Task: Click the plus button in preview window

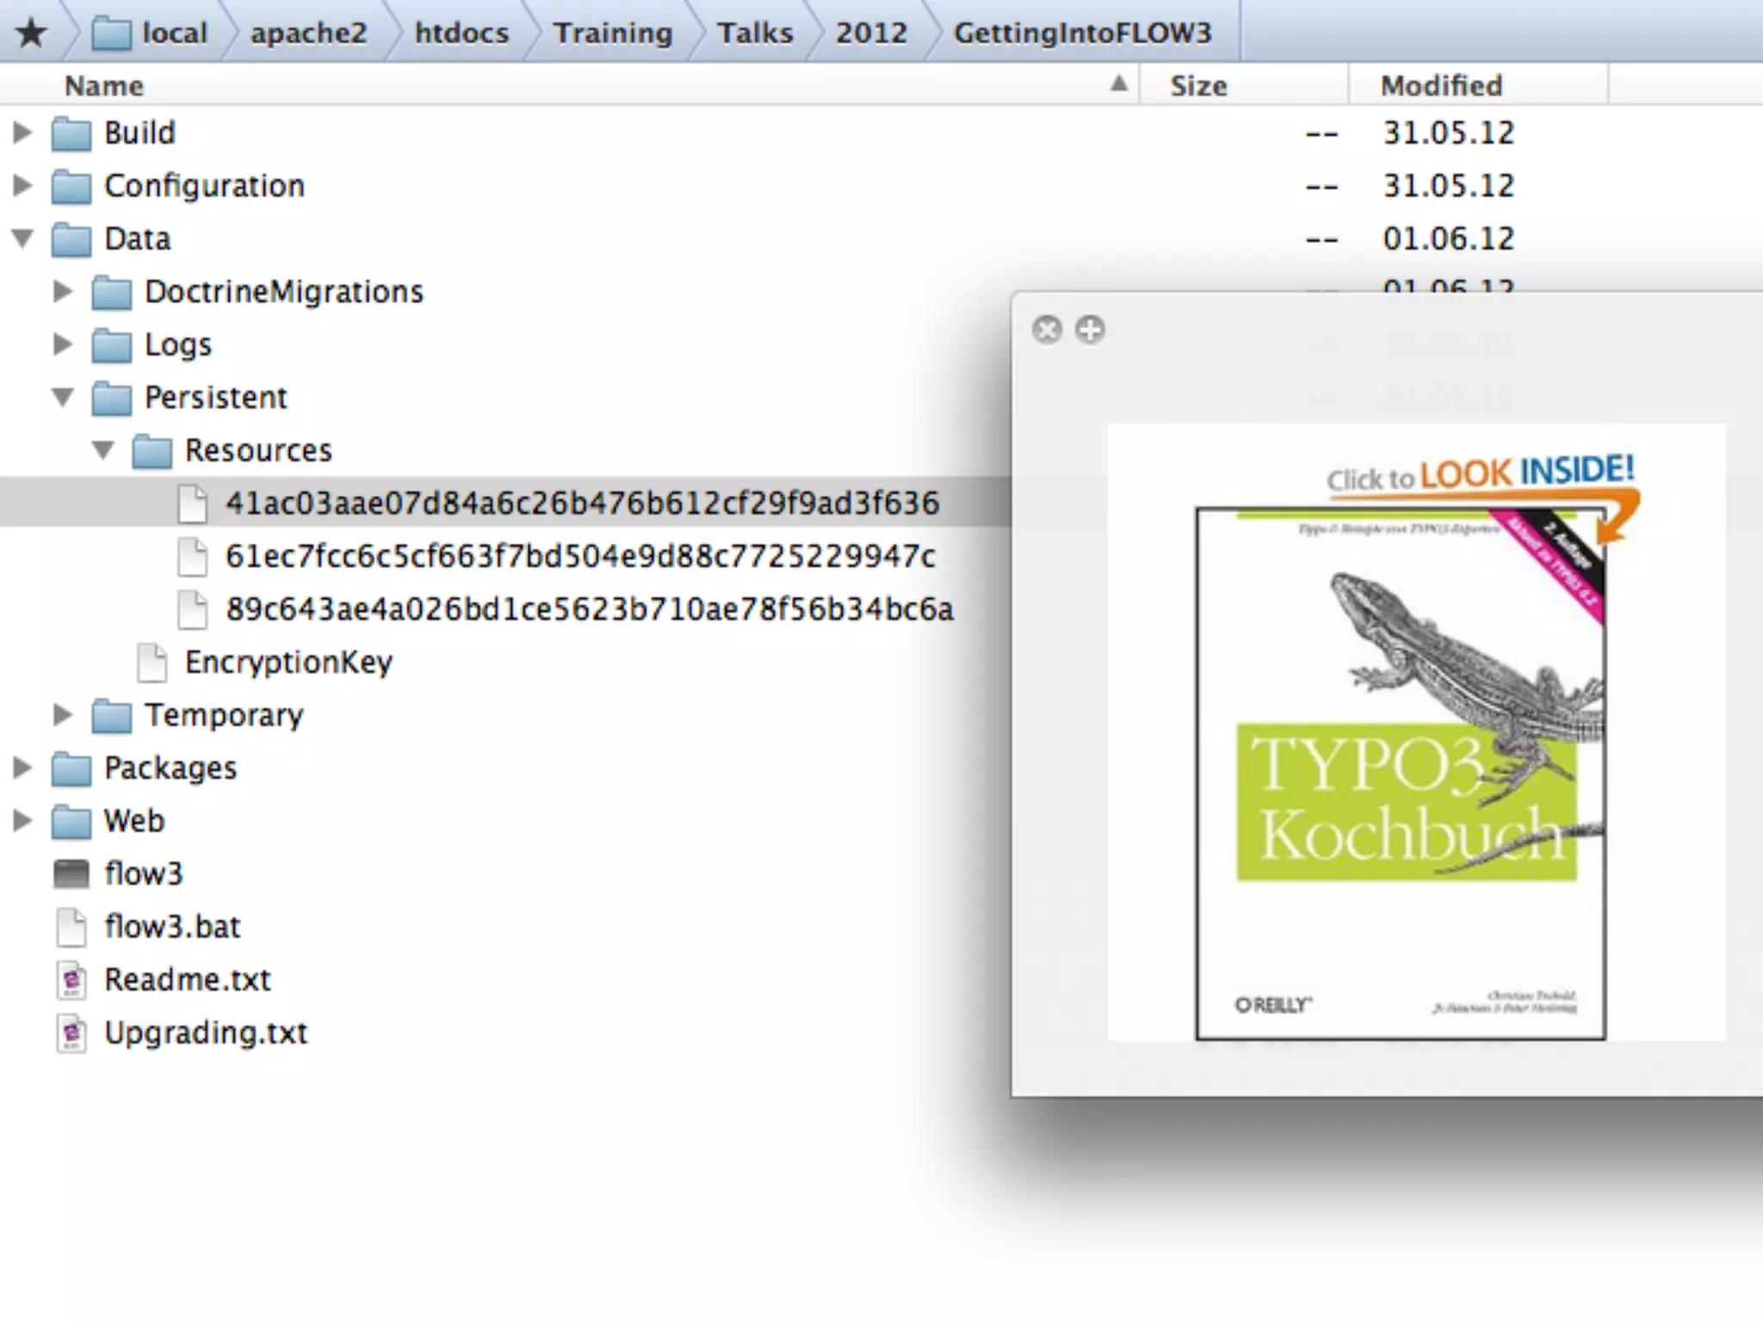Action: [1090, 330]
